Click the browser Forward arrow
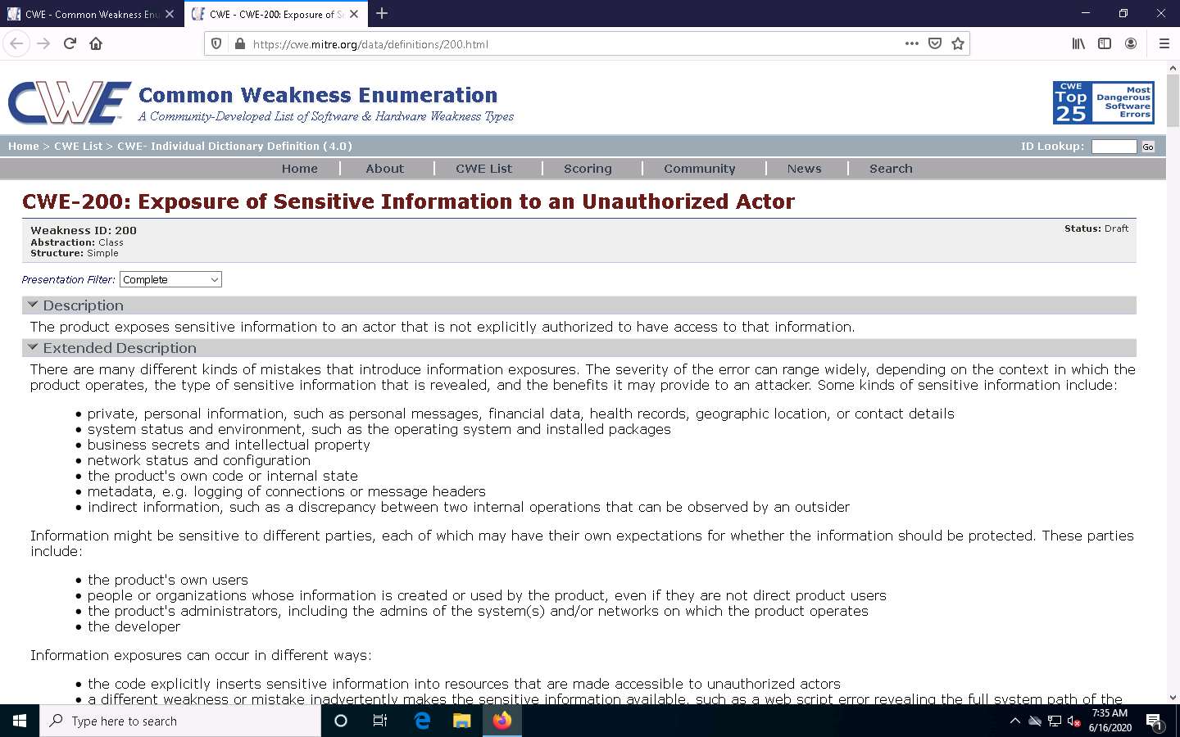Image resolution: width=1180 pixels, height=737 pixels. point(43,43)
